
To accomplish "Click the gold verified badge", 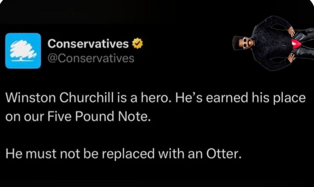I will point(137,44).
